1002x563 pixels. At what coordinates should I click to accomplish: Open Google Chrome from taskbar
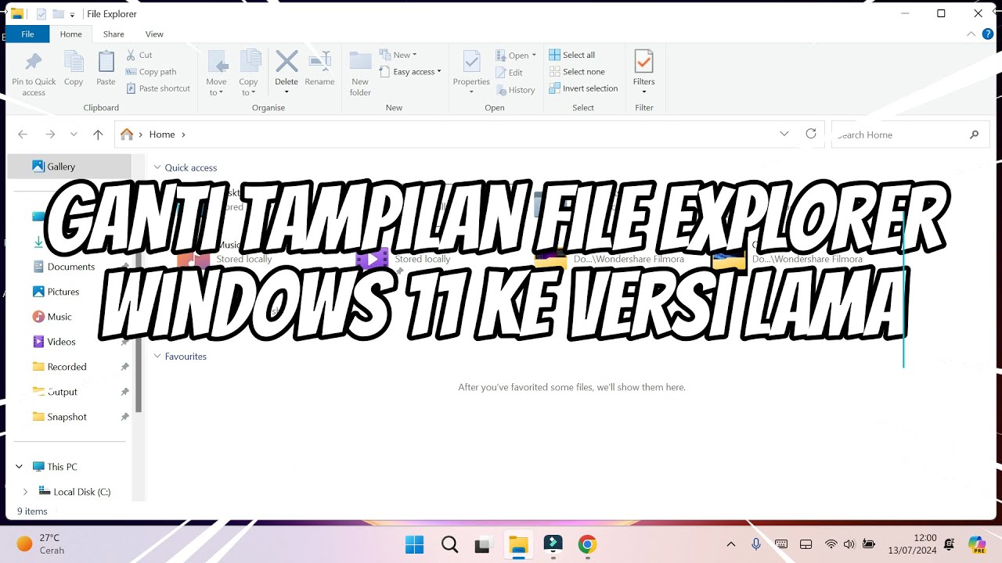point(587,544)
